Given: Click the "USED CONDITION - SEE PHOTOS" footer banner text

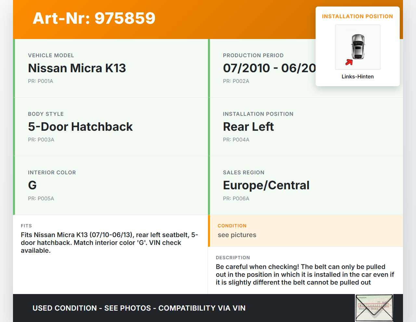Looking at the screenshot, I should [139, 308].
